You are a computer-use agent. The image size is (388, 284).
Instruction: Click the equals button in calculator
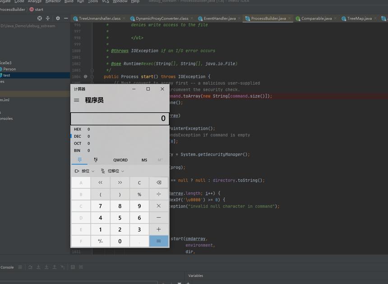pyautogui.click(x=159, y=241)
